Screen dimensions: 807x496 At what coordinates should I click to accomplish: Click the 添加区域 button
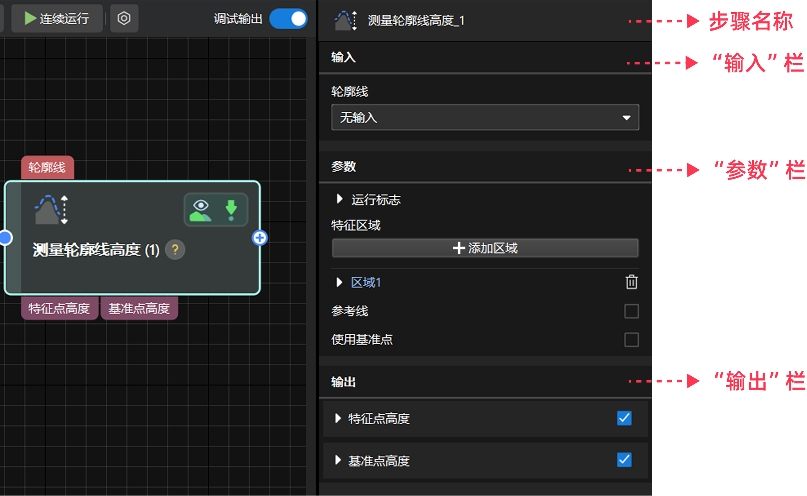[x=485, y=248]
